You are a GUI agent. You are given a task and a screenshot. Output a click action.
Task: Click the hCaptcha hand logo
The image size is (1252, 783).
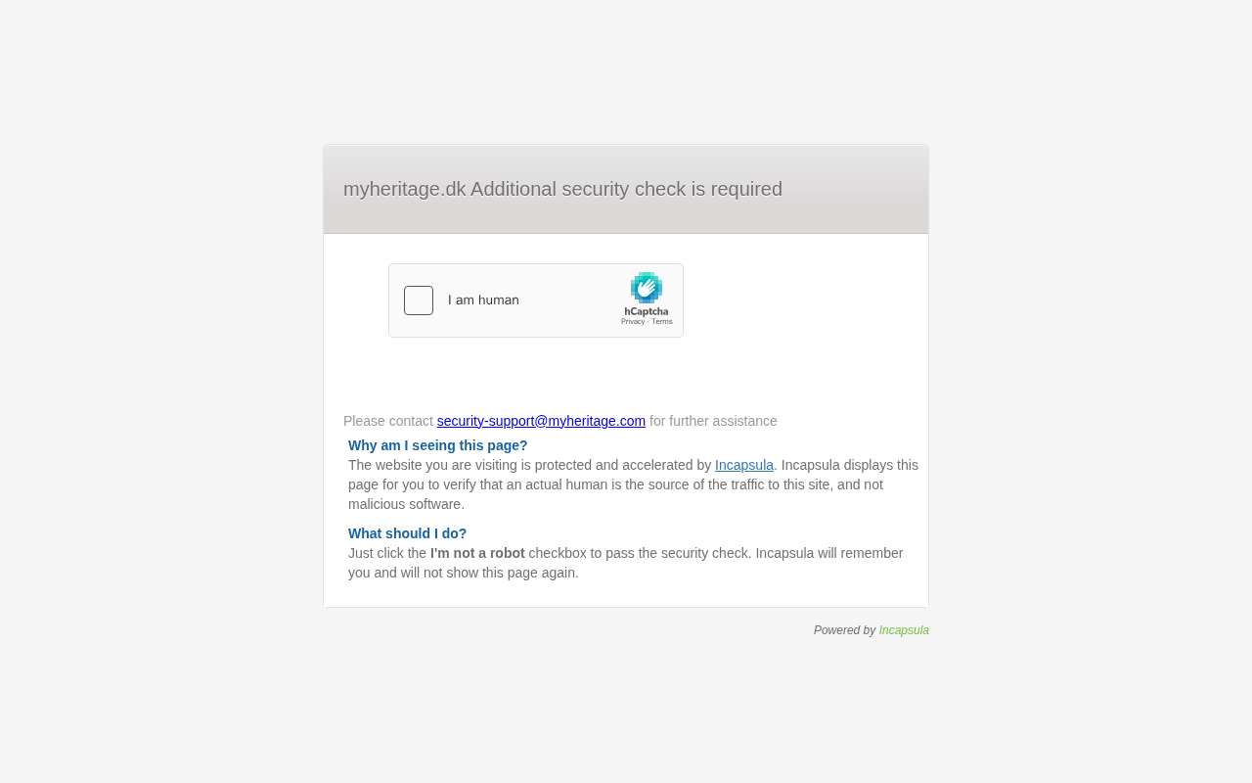click(647, 288)
